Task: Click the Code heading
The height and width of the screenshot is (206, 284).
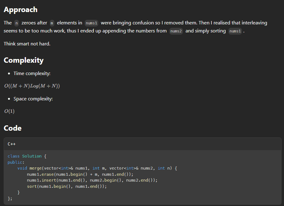Action: point(13,128)
